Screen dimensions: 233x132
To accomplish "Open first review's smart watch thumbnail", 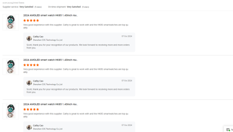I will [11, 22].
